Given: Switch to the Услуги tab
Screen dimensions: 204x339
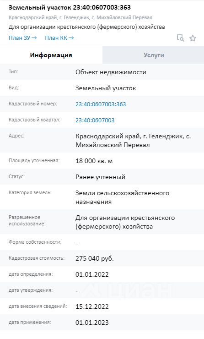Looking at the screenshot, I should (x=154, y=55).
